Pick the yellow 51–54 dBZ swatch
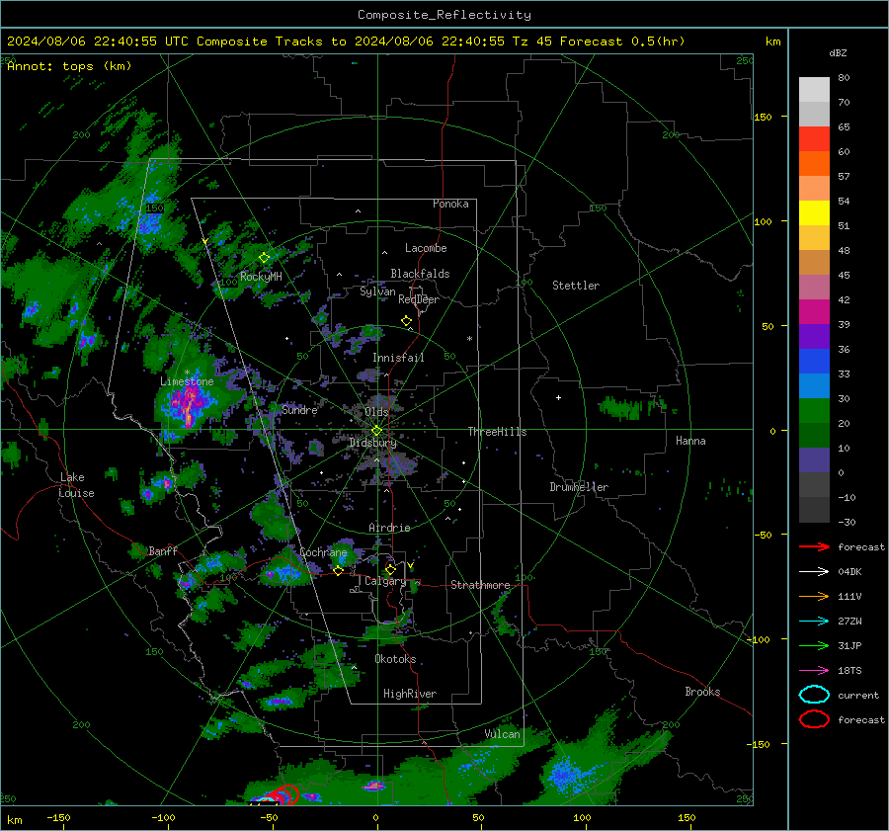889x831 pixels. click(814, 213)
